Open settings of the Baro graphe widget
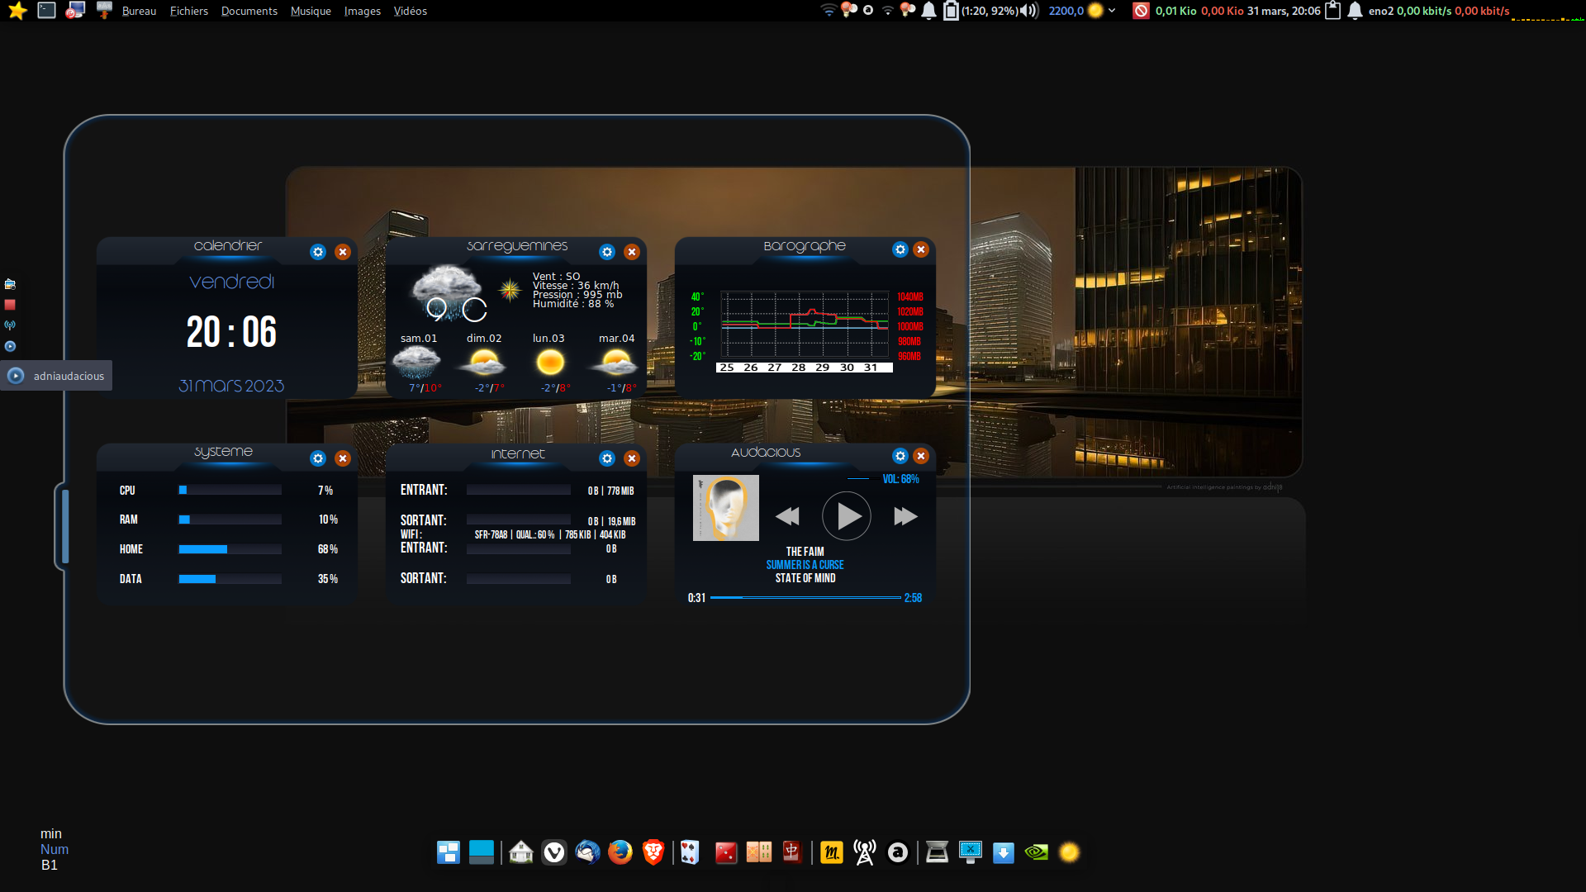The image size is (1586, 892). coord(900,249)
